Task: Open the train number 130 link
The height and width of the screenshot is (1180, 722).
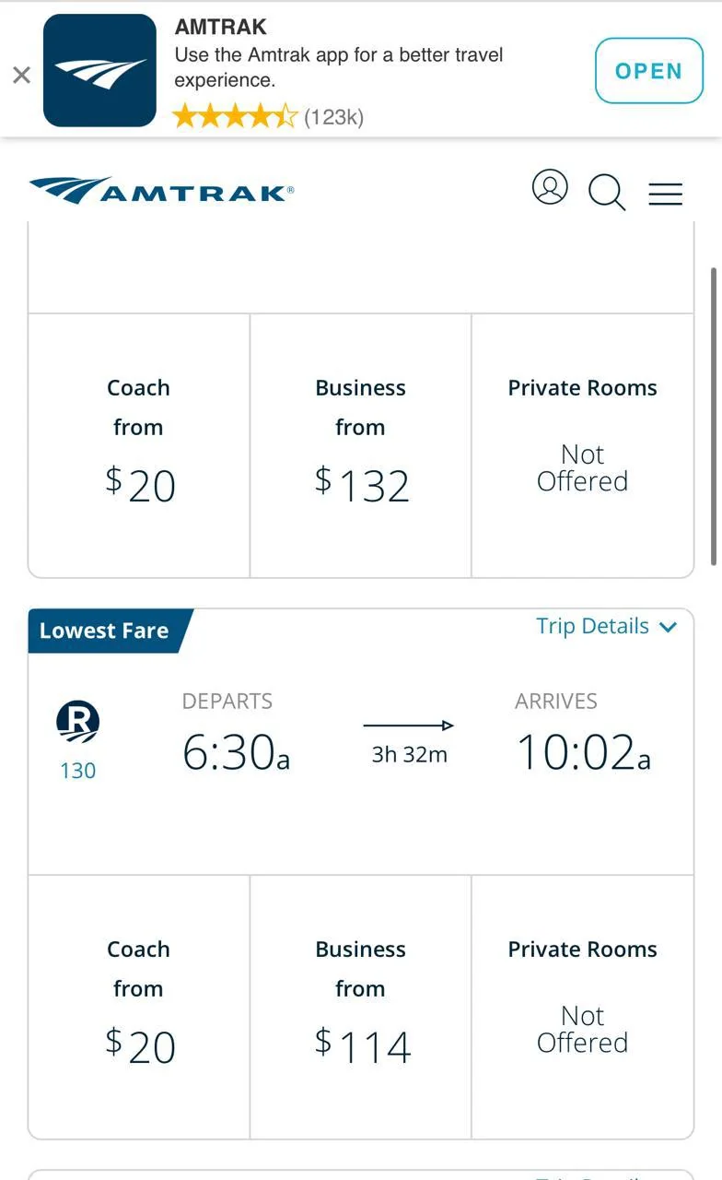Action: pos(77,771)
